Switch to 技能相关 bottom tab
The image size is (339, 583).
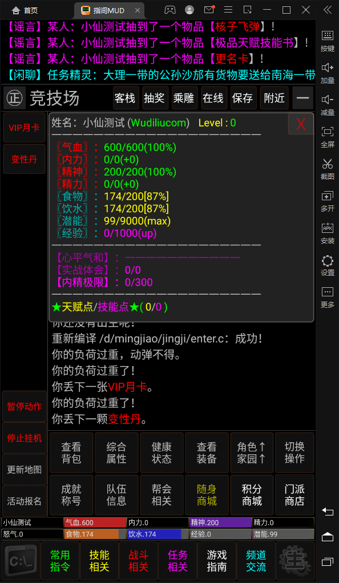99,561
